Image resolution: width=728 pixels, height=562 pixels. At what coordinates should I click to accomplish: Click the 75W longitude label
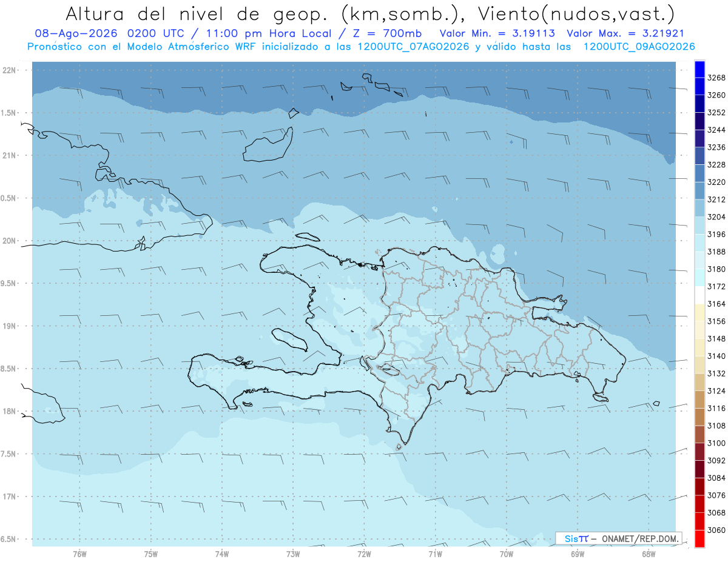(151, 554)
